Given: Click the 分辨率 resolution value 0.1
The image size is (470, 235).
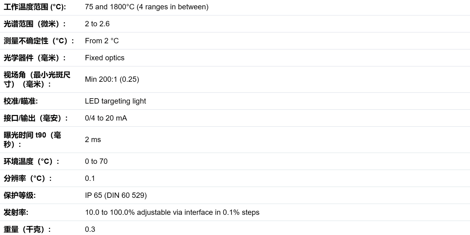Looking at the screenshot, I should click(90, 178).
